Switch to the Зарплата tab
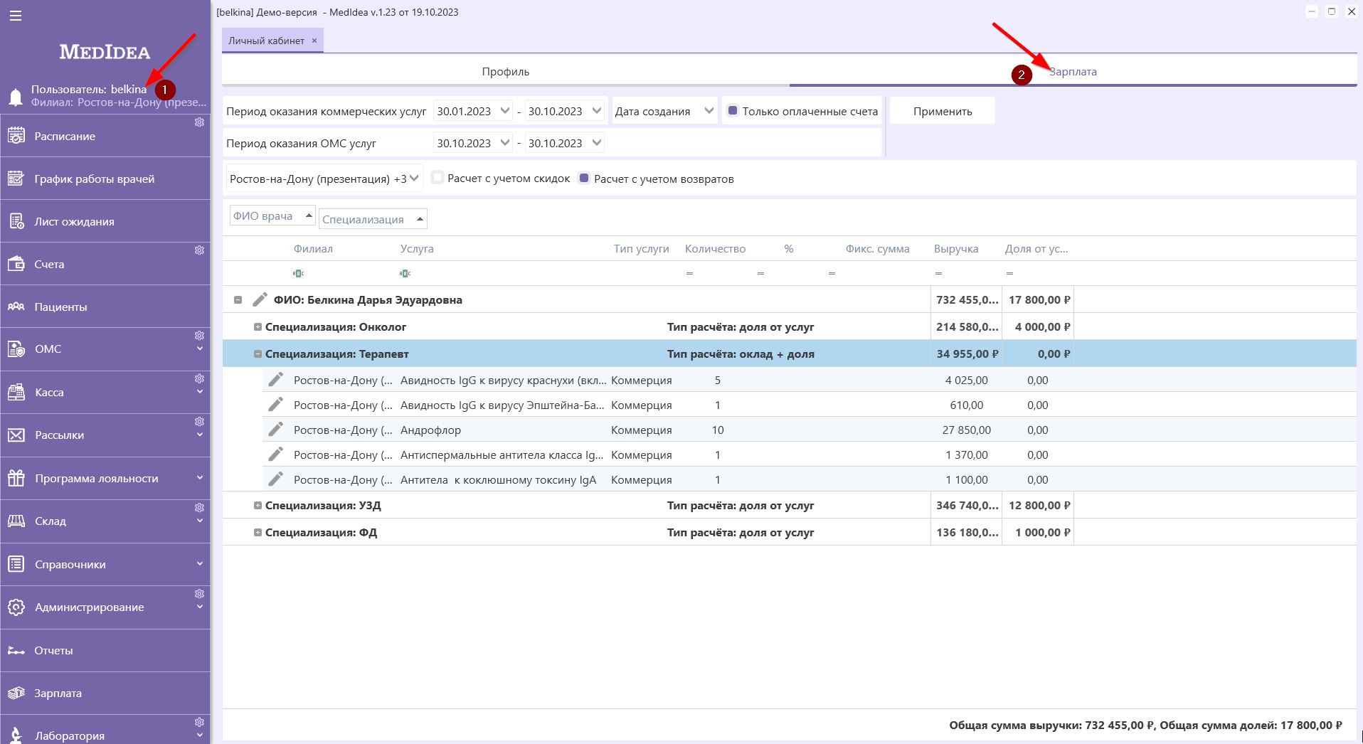This screenshot has height=744, width=1363. pyautogui.click(x=1073, y=71)
